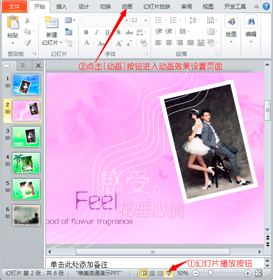
Task: Click the Reset slide icon
Action: (x=68, y=32)
